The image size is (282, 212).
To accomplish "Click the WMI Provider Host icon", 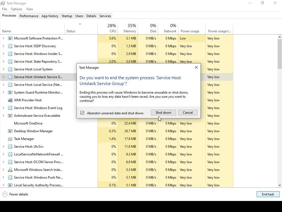I will (10, 100).
